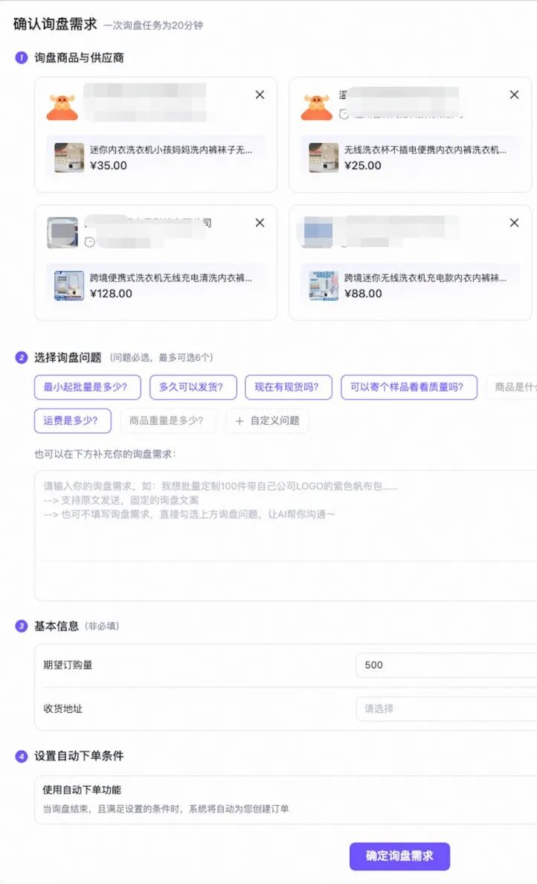Open the 收货地址 请选择 dropdown

[446, 708]
